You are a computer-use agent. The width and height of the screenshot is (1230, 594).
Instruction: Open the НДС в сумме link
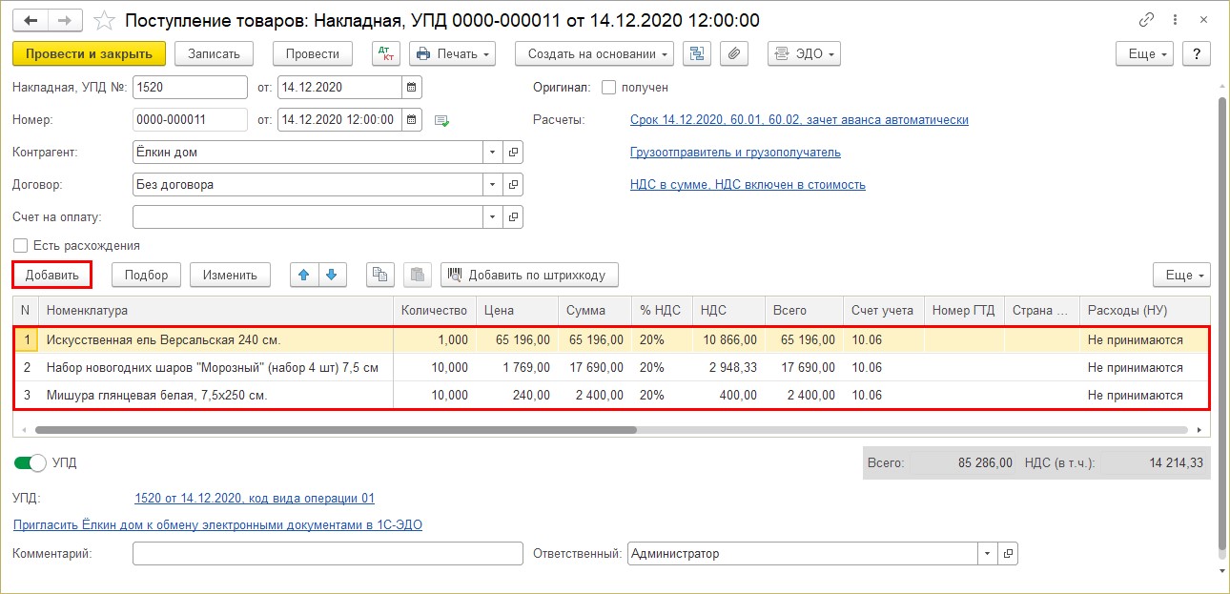tap(748, 185)
